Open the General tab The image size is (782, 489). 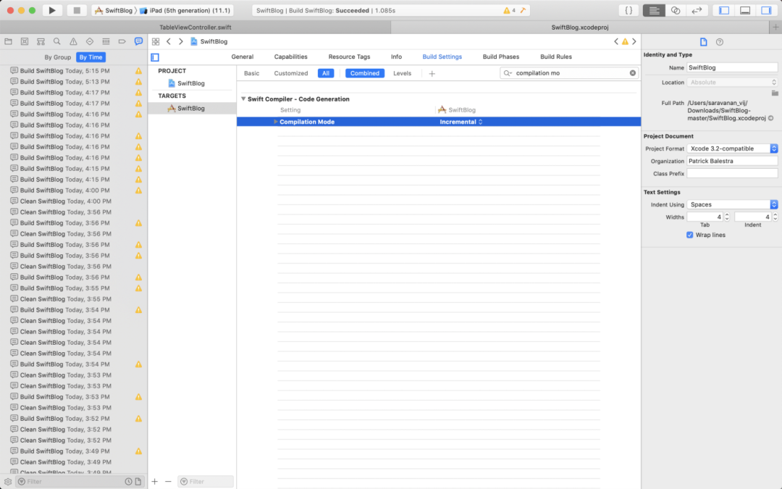[x=243, y=57]
